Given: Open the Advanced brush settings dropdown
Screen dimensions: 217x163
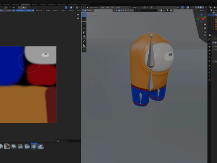Looking at the screenshot, I should [x=40, y=10].
